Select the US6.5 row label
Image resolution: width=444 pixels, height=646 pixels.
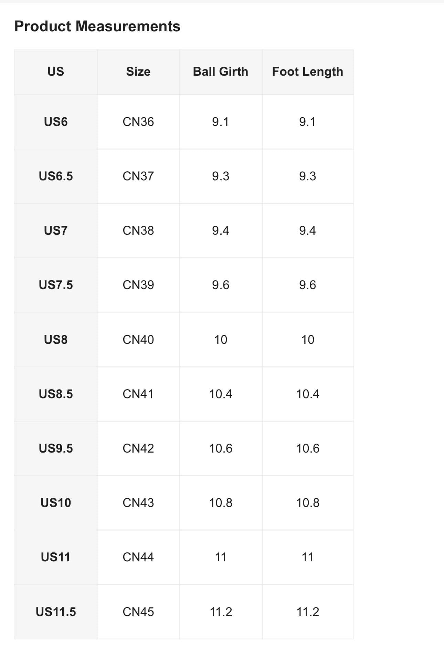(x=55, y=176)
